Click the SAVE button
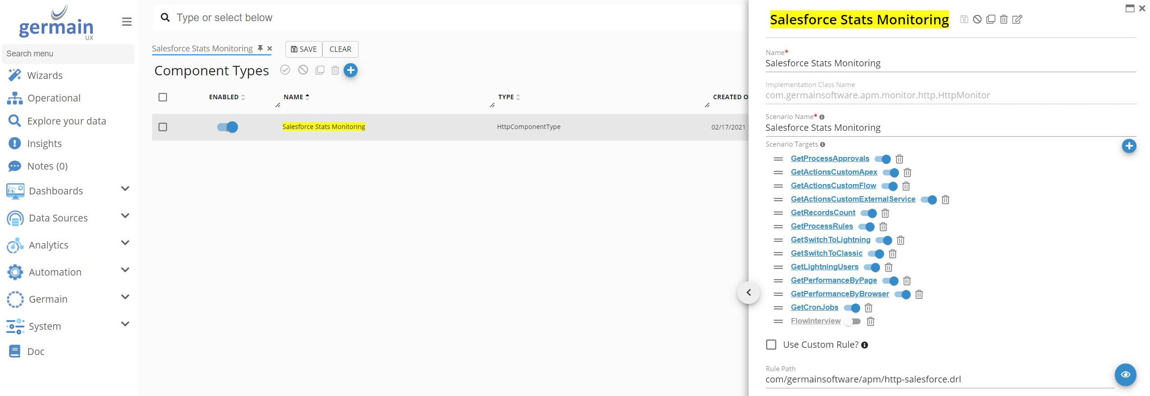Viewport: 1150px width, 396px height. pyautogui.click(x=304, y=49)
